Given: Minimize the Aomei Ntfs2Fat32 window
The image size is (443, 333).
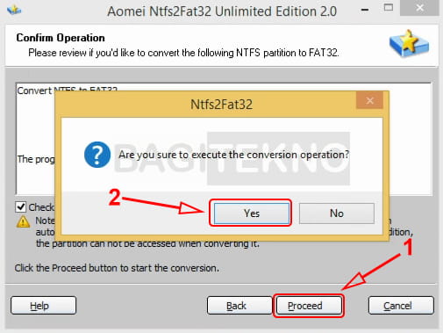Looking at the screenshot, I should pos(365,10).
